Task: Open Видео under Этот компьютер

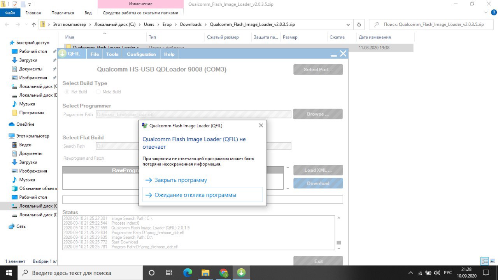Action: (x=25, y=145)
